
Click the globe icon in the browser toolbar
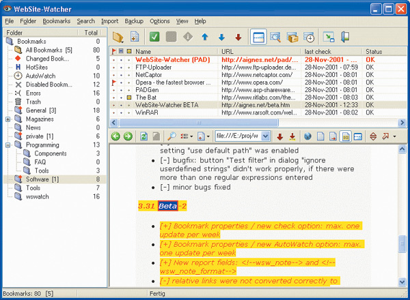pos(307,136)
